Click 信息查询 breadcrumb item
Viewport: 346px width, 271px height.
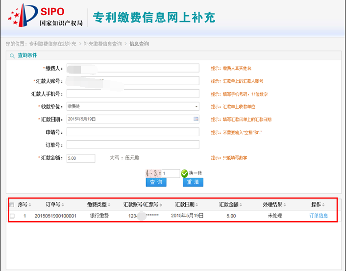139,44
